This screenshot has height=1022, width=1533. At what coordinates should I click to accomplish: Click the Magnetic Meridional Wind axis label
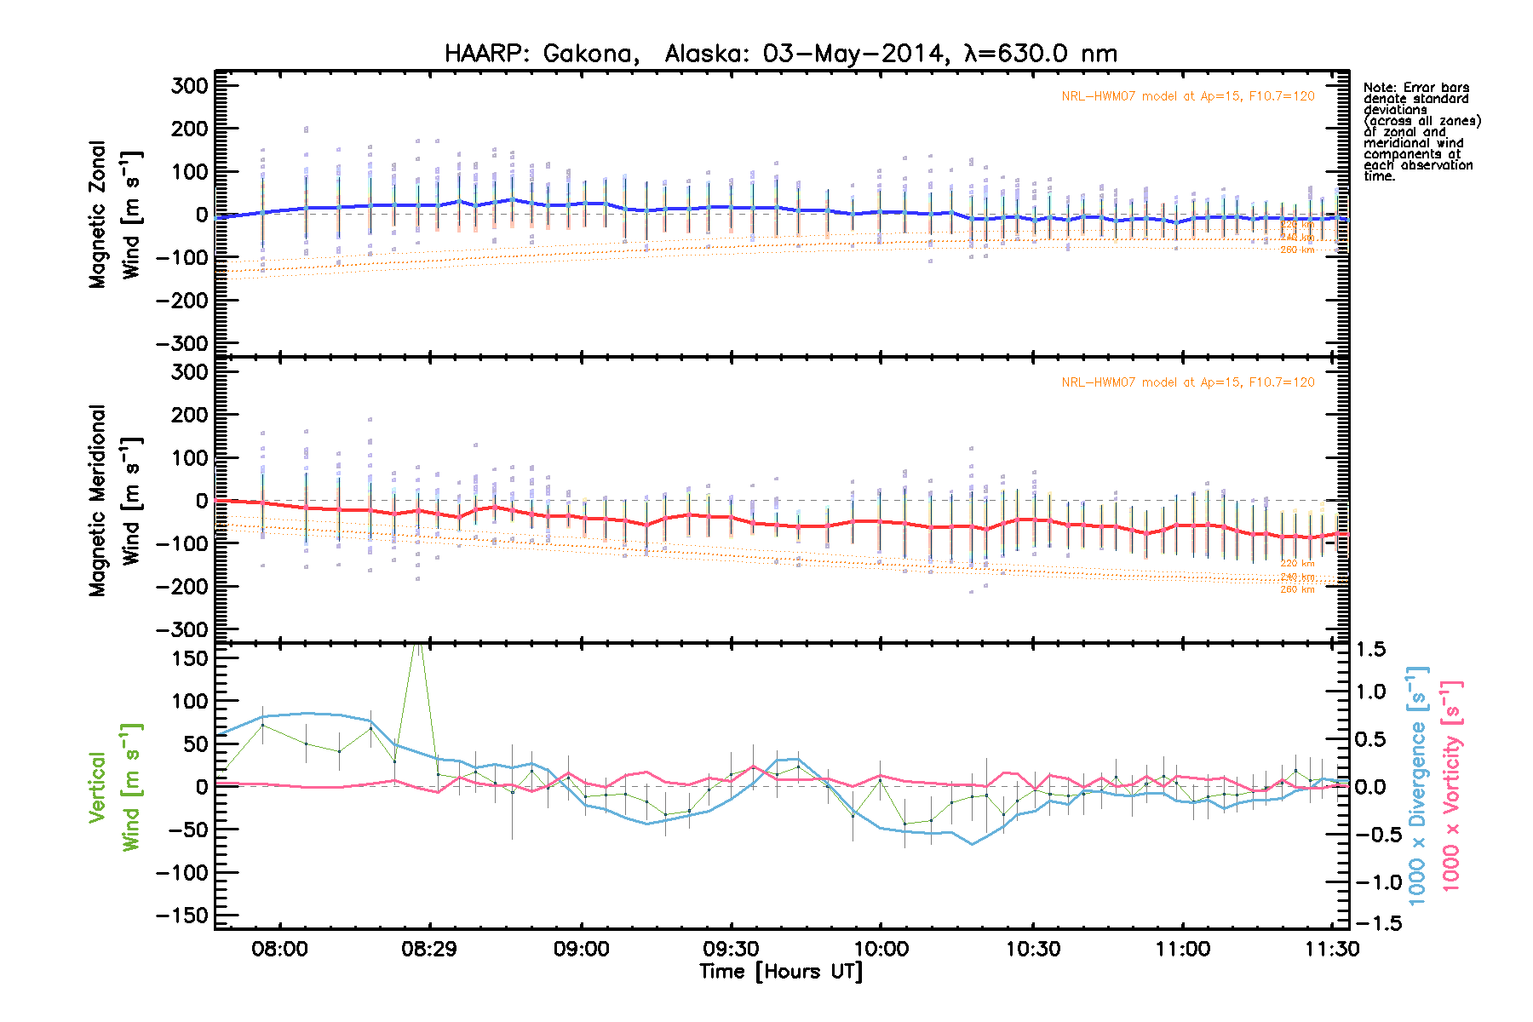(115, 500)
